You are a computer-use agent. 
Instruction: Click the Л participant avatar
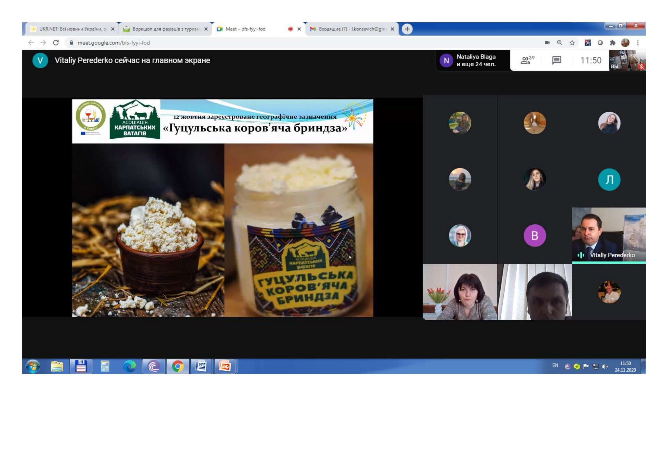609,179
